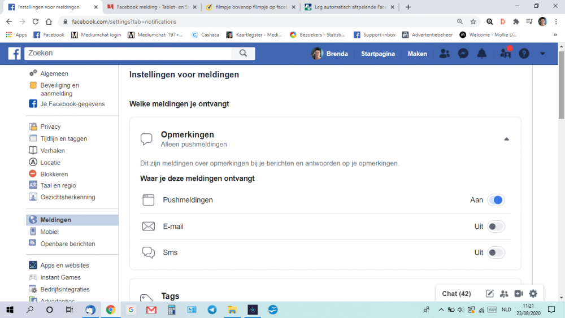
Task: Open Mediumchat login bookmark
Action: [96, 34]
